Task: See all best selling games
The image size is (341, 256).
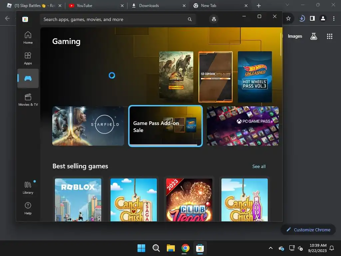Action: point(259,166)
